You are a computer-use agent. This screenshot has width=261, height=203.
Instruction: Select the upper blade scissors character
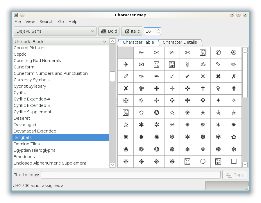141,53
